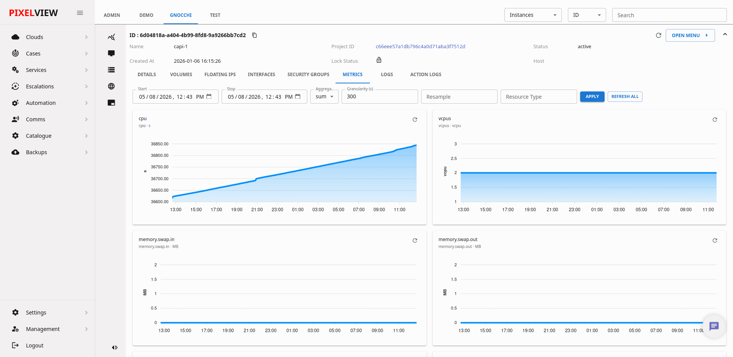Click the APPLY button
Image resolution: width=733 pixels, height=357 pixels.
coord(592,96)
